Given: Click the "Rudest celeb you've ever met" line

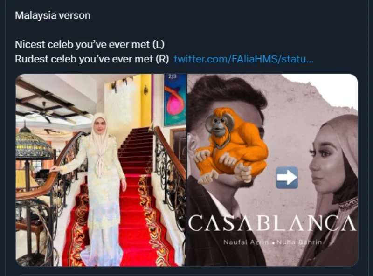Looking at the screenshot, I should (x=92, y=59).
